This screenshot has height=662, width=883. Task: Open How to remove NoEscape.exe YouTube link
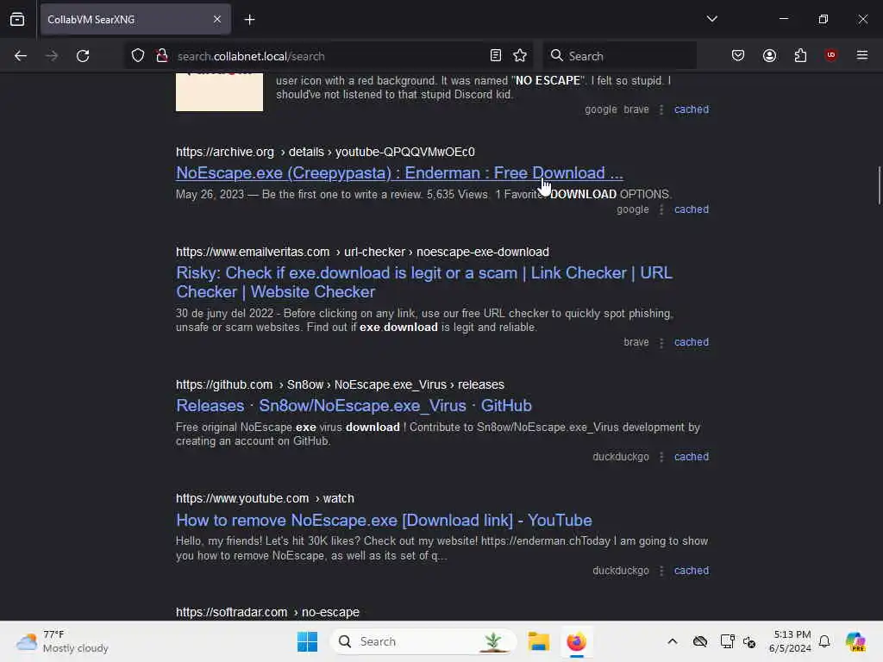[384, 520]
